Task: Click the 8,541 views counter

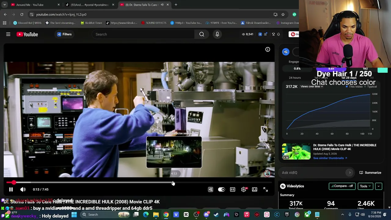Action: click(248, 34)
